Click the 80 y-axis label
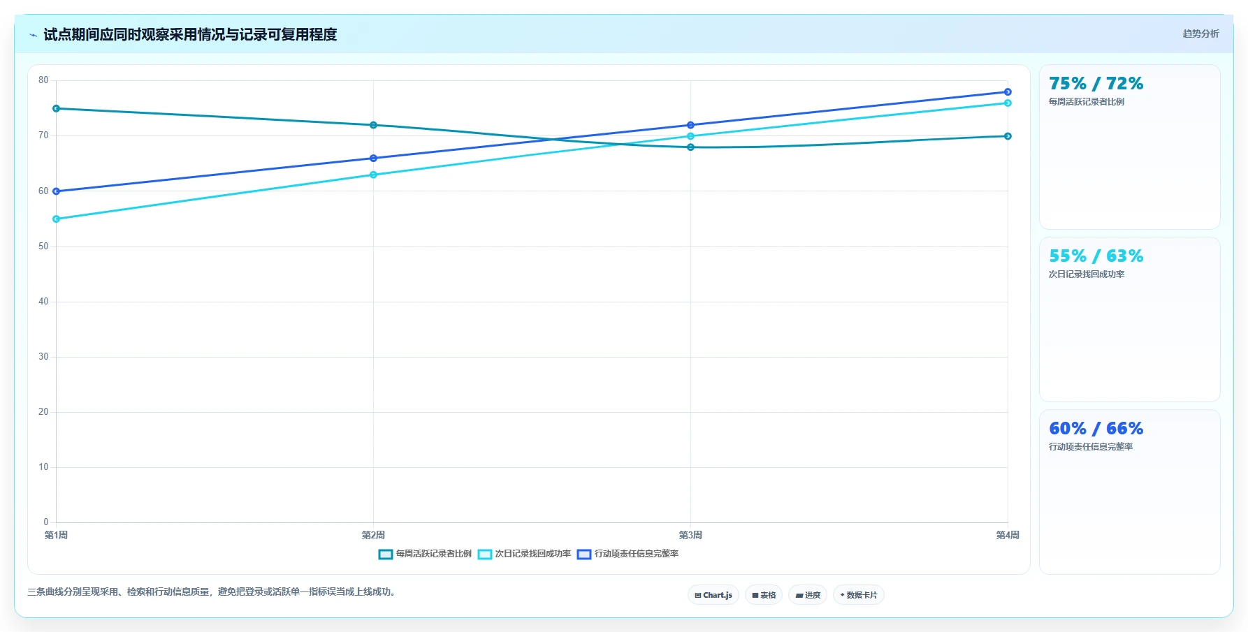Screen dimensions: 1248x632 click(x=43, y=80)
